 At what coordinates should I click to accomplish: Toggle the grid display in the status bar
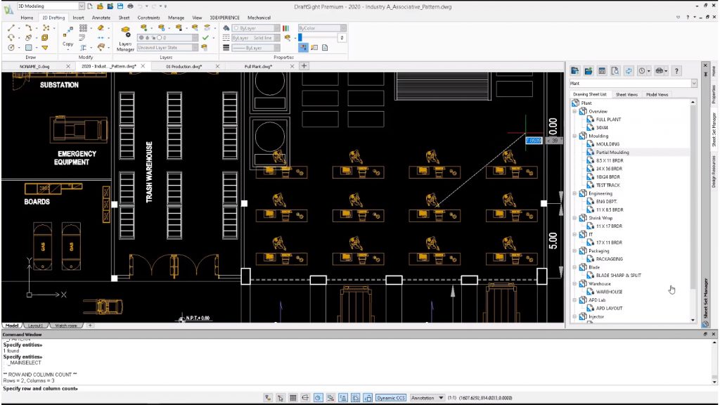click(292, 397)
